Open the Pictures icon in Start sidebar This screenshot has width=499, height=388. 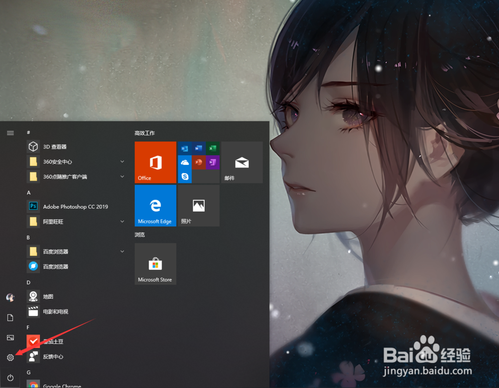coord(10,338)
